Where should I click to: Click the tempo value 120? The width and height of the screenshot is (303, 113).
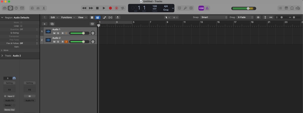155,6
